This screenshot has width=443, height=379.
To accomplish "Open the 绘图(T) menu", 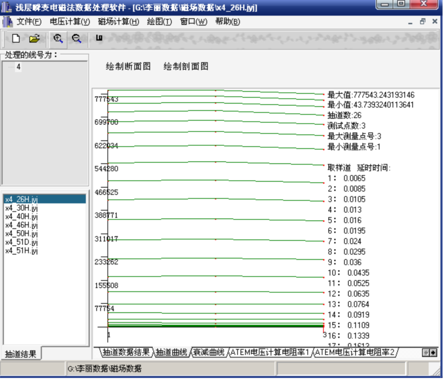I will click(x=159, y=22).
